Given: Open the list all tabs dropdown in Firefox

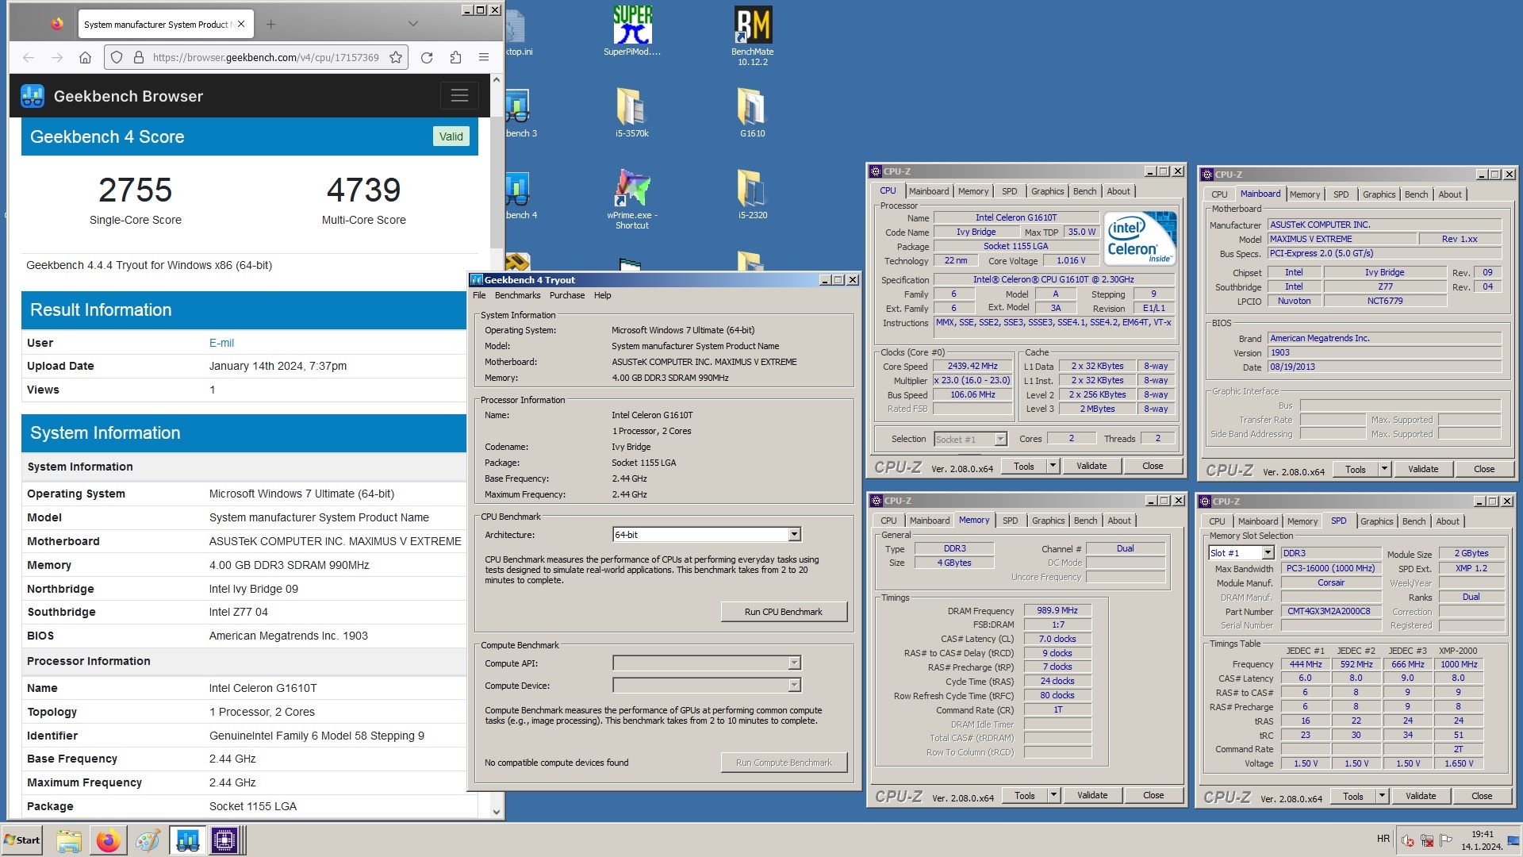Looking at the screenshot, I should [x=413, y=24].
